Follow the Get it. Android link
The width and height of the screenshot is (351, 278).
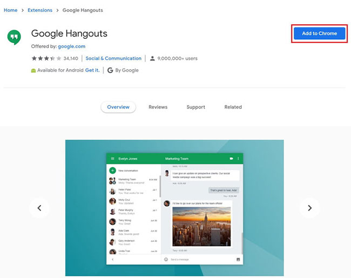92,70
